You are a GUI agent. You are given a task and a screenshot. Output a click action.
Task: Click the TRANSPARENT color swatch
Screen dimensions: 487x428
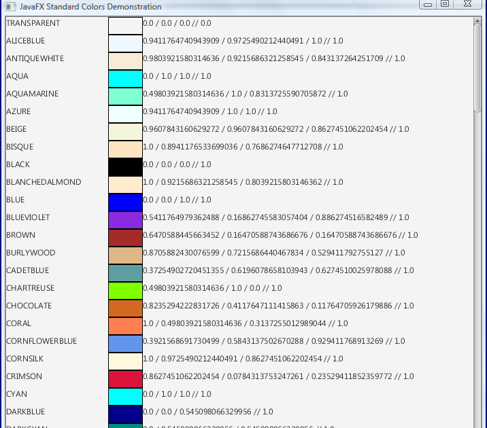[x=125, y=26]
